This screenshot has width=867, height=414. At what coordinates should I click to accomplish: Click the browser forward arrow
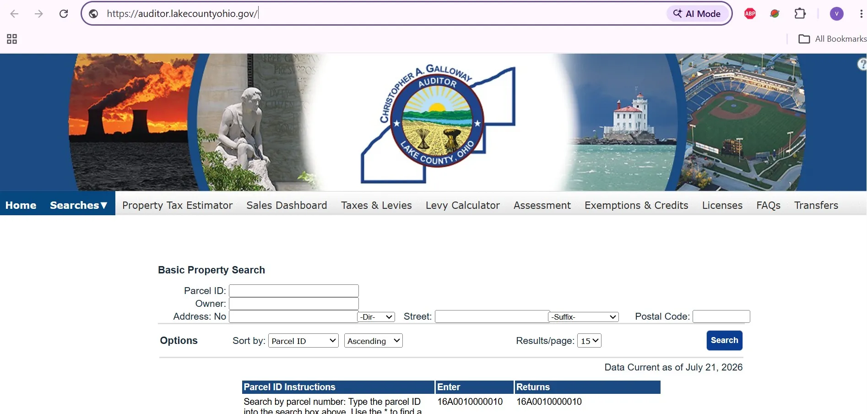39,14
